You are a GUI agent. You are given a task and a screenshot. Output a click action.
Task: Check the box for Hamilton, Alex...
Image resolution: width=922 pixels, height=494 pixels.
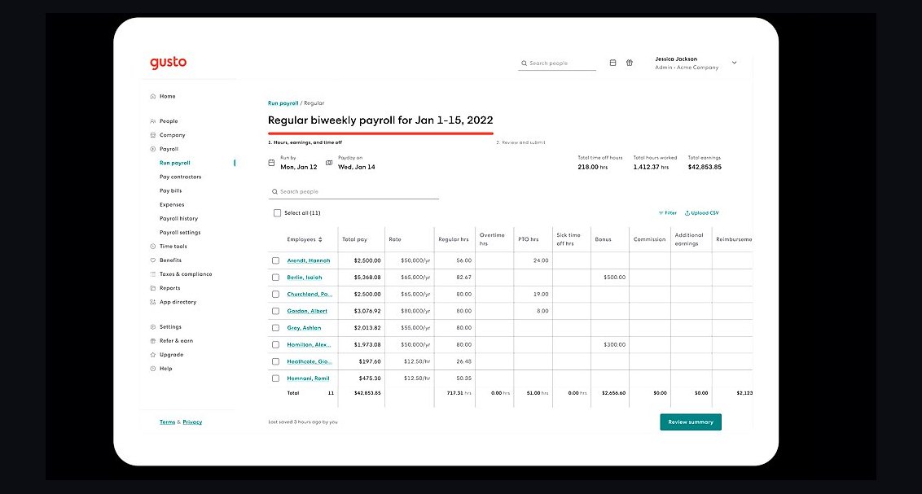pyautogui.click(x=275, y=345)
